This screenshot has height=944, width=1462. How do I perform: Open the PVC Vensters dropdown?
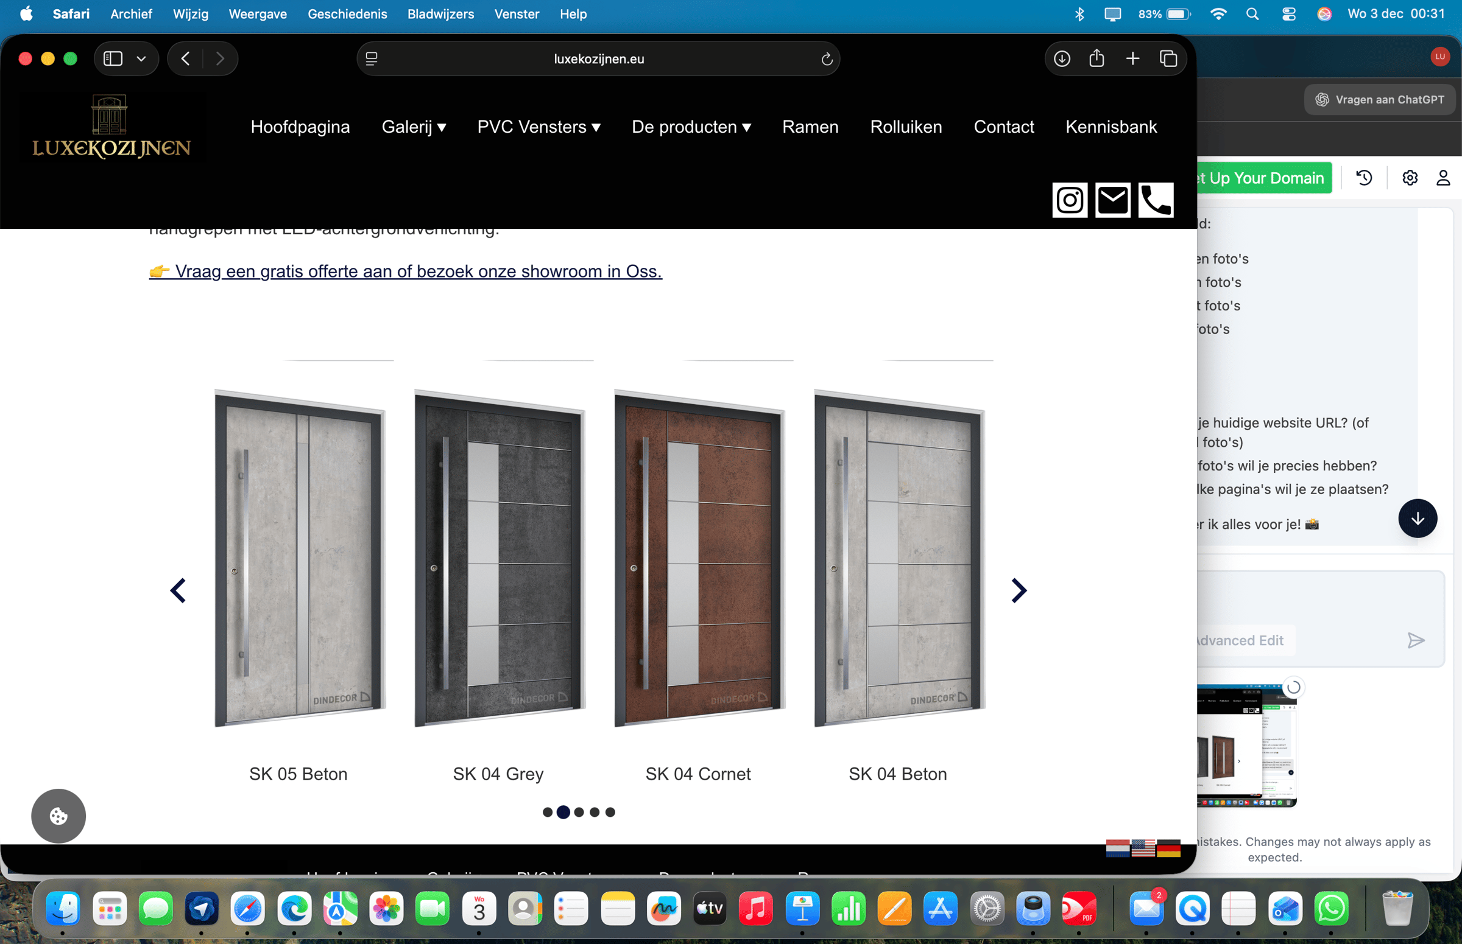pos(539,127)
